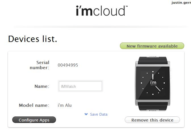Click the New firmware available button
Screen dimensions: 191x136
(152, 46)
